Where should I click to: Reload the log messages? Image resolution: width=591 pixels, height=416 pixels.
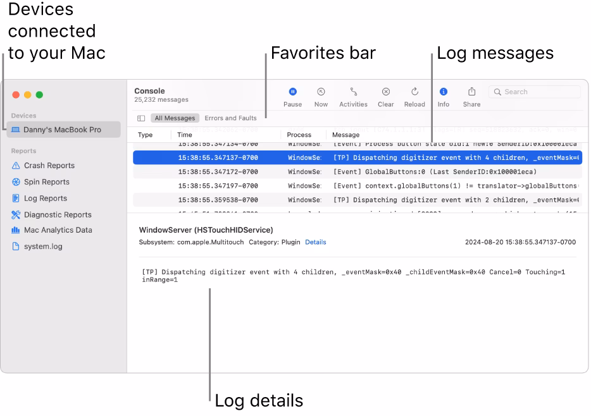[x=414, y=96]
